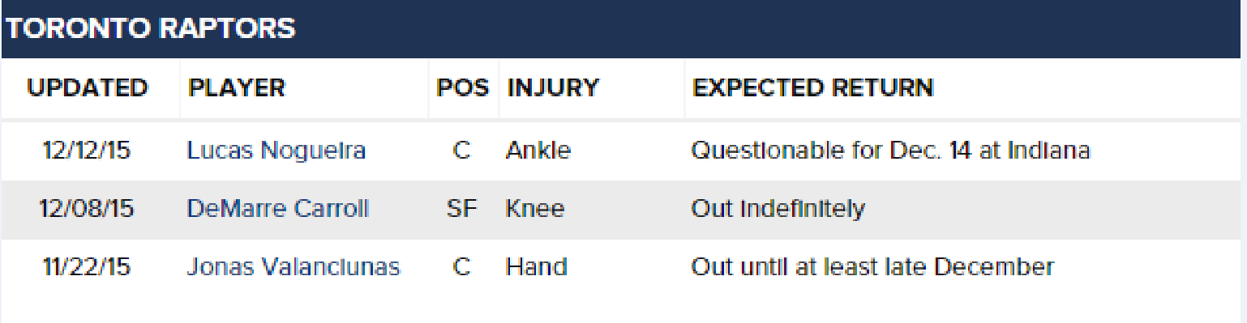This screenshot has height=323, width=1247.
Task: Click the PLAYER column header
Action: [x=237, y=87]
